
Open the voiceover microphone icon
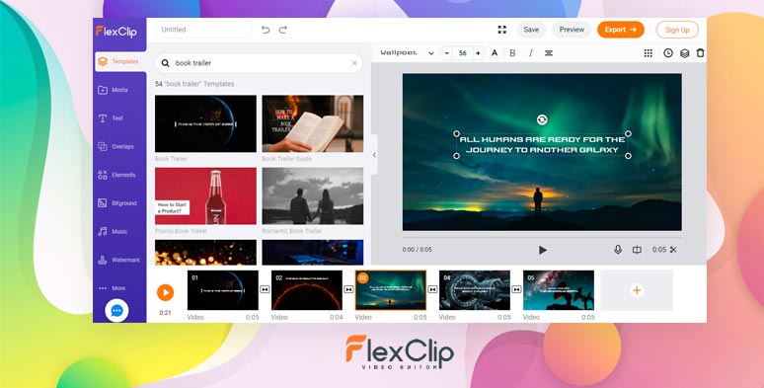[618, 250]
